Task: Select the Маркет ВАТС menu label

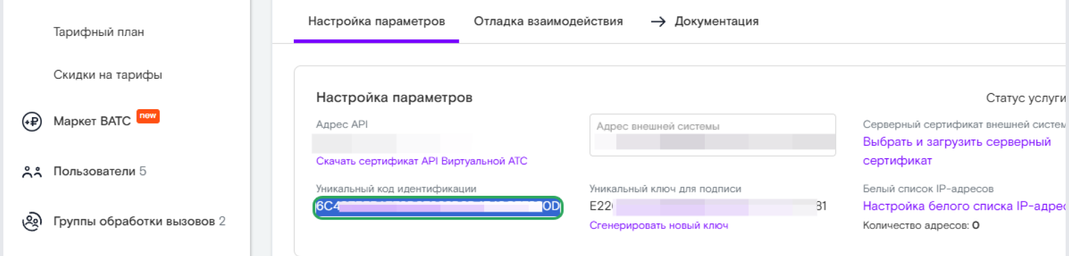Action: click(92, 122)
